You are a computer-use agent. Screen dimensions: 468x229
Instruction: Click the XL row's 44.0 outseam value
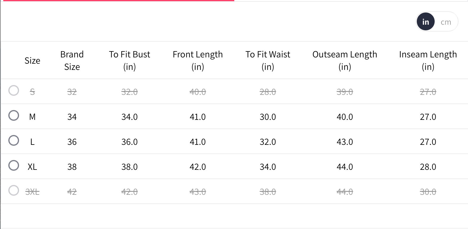345,167
